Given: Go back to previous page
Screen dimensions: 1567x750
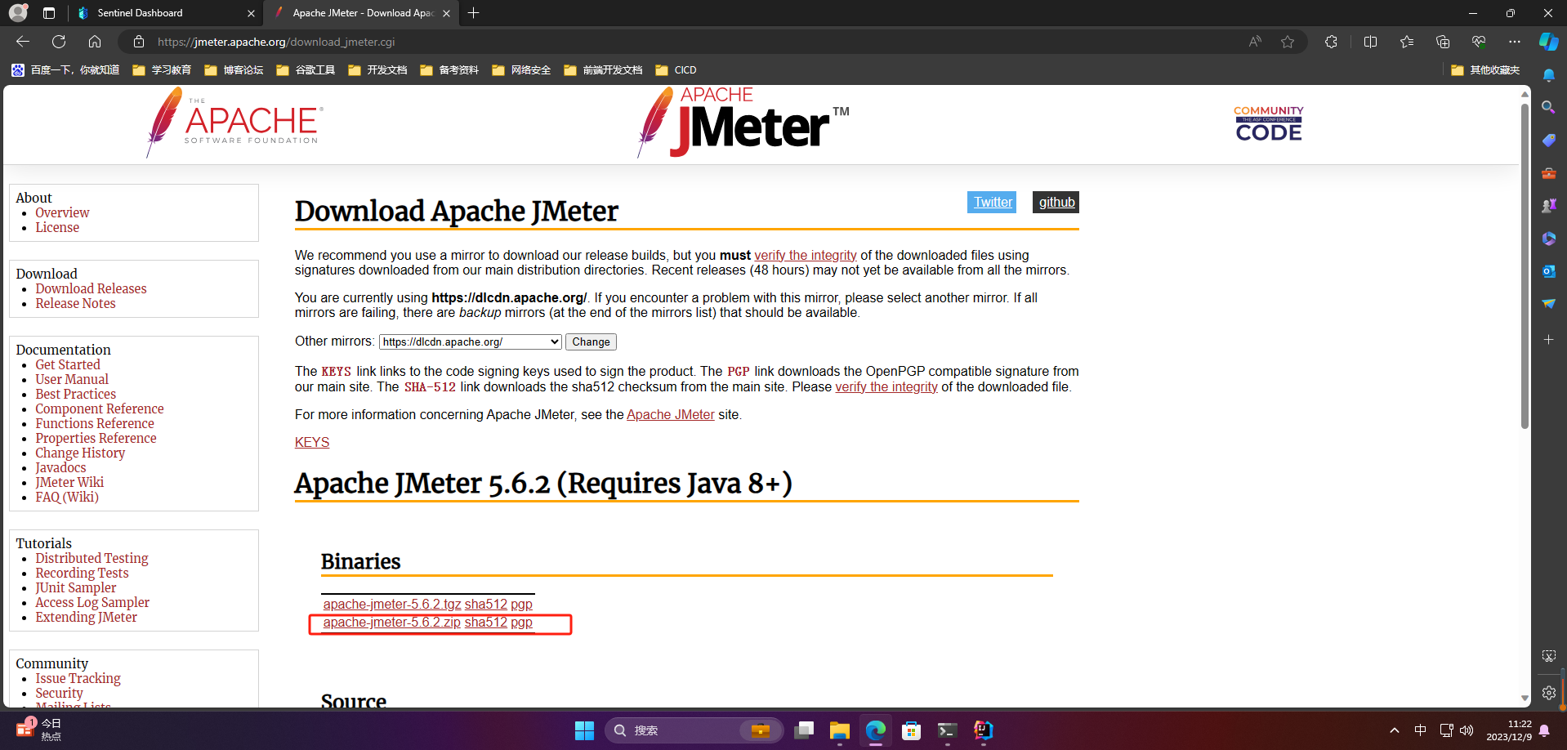Looking at the screenshot, I should point(23,42).
